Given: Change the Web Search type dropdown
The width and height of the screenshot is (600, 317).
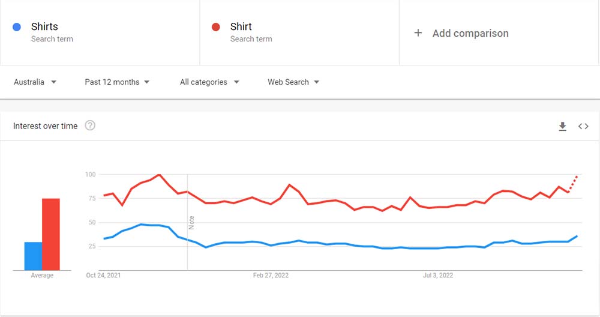Looking at the screenshot, I should tap(293, 82).
